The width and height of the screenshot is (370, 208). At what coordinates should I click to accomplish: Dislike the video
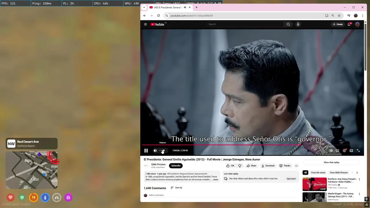tap(240, 166)
